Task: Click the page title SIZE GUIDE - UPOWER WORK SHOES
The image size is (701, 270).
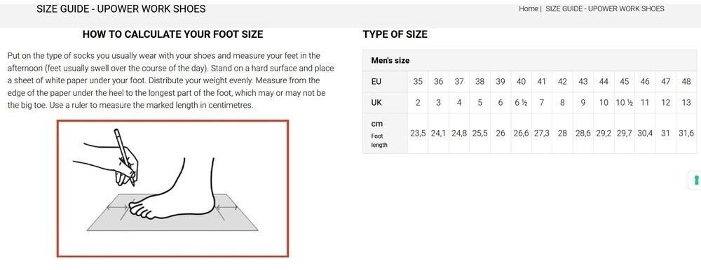Action: click(121, 9)
